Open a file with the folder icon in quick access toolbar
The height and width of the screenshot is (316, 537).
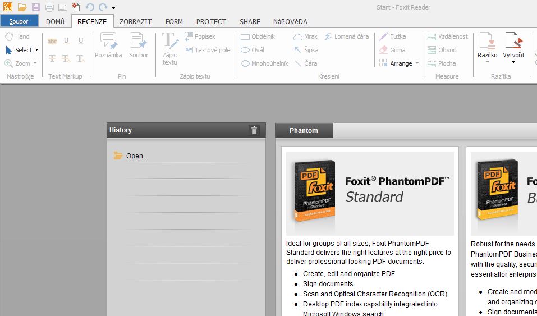[22, 7]
